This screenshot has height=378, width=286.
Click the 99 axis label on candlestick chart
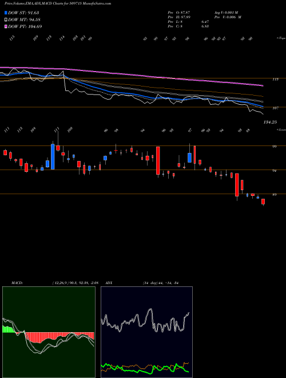(x=275, y=147)
